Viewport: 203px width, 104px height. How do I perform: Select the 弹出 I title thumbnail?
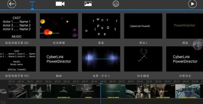143,26
